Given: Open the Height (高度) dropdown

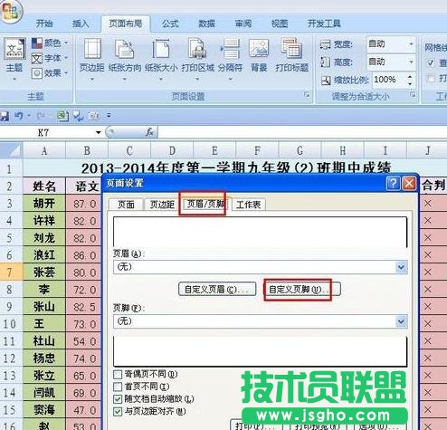Looking at the screenshot, I should coord(411,62).
